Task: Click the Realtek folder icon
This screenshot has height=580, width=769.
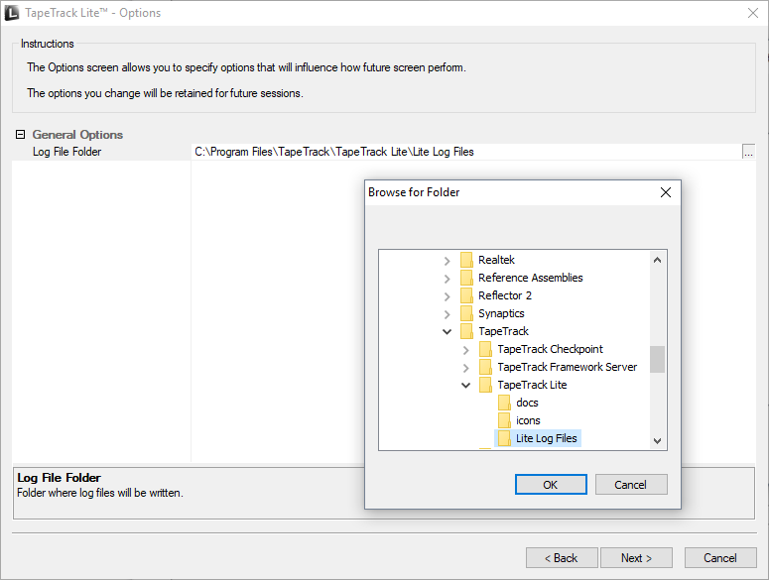Action: [466, 260]
